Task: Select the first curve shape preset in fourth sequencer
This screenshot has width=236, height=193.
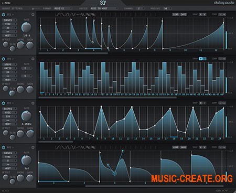Action: tap(58, 147)
